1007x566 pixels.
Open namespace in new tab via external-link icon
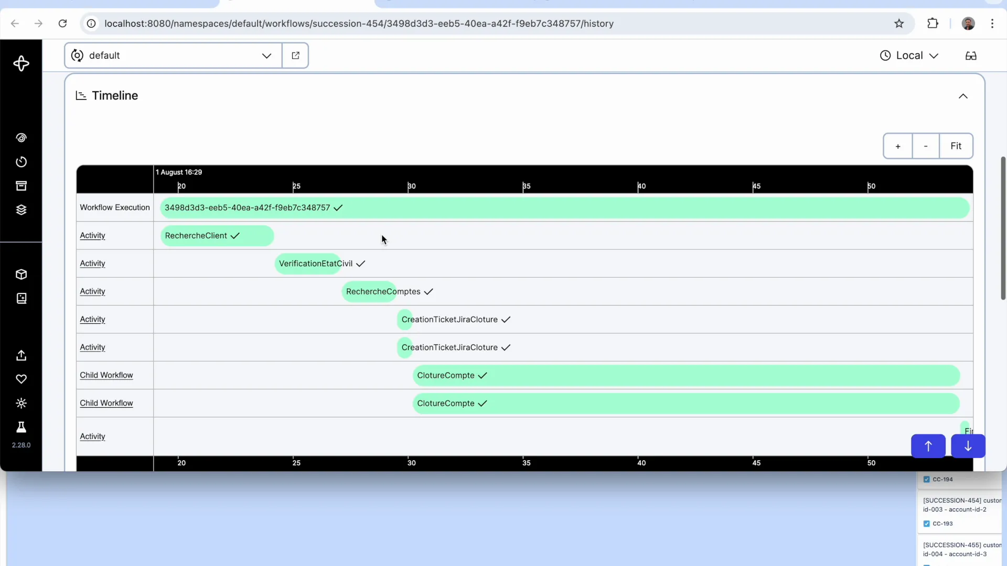pos(295,56)
